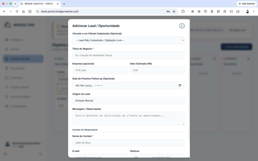
Task: Open a new browser tab
Action: point(64,4)
